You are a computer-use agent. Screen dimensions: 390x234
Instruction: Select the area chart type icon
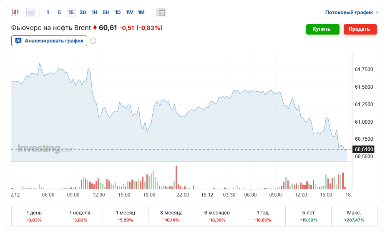(31, 12)
